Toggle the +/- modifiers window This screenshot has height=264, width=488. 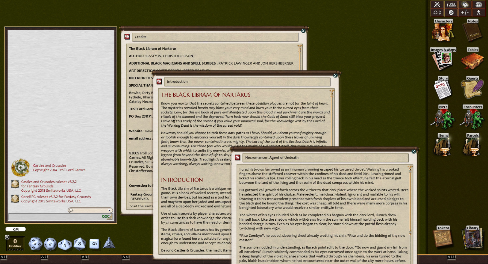point(465,12)
